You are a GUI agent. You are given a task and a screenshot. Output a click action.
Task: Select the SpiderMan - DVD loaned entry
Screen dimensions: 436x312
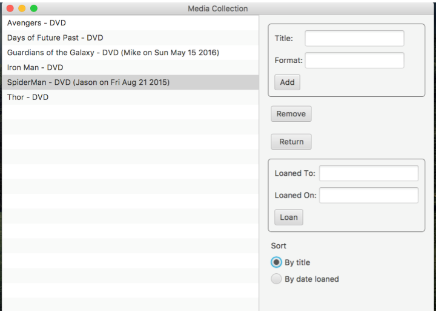[x=130, y=82]
